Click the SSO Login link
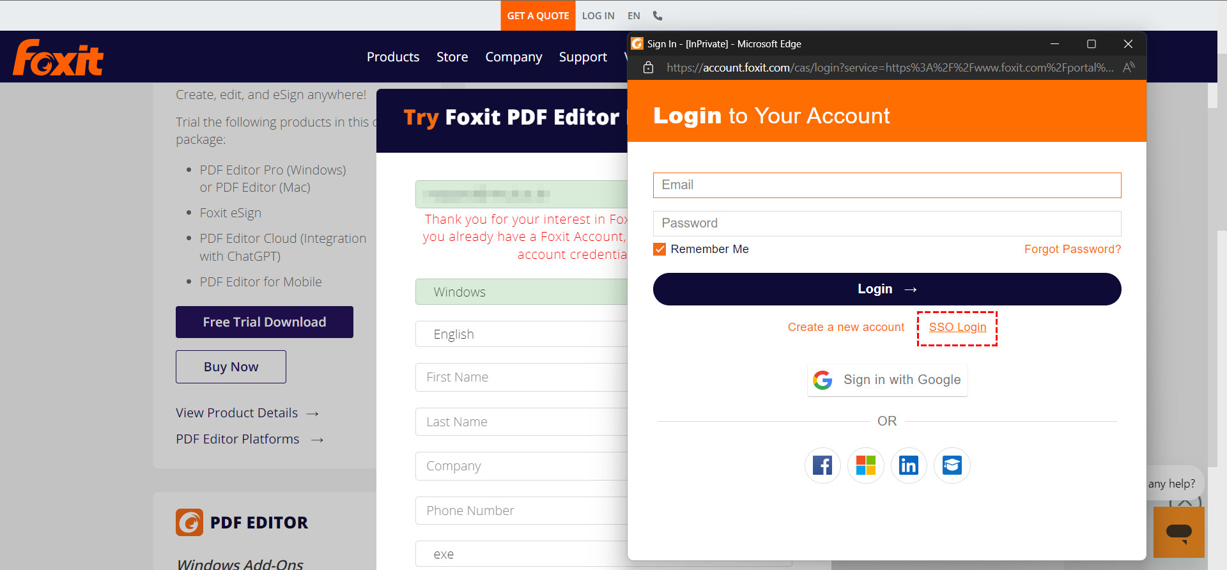 tap(957, 327)
